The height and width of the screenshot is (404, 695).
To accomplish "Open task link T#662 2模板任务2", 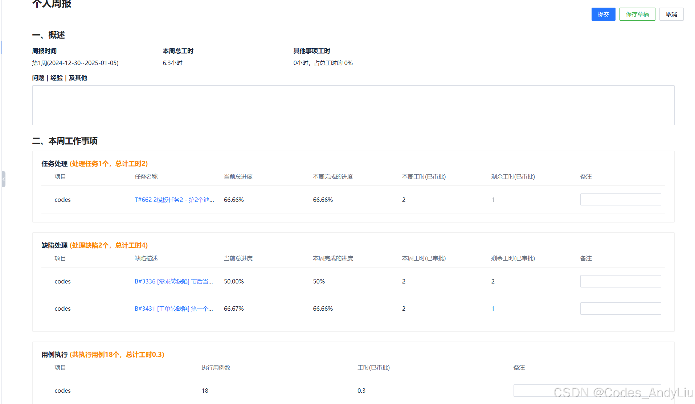I will [x=174, y=200].
